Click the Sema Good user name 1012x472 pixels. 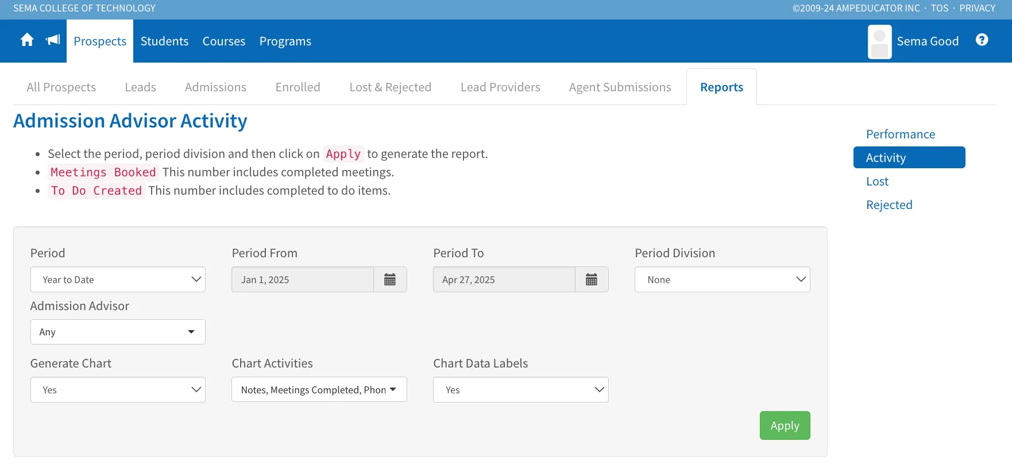tap(928, 41)
